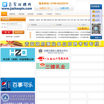Open the 吉安市林业局所属事业单位 news item
This screenshot has width=104, height=104.
click(x=68, y=32)
